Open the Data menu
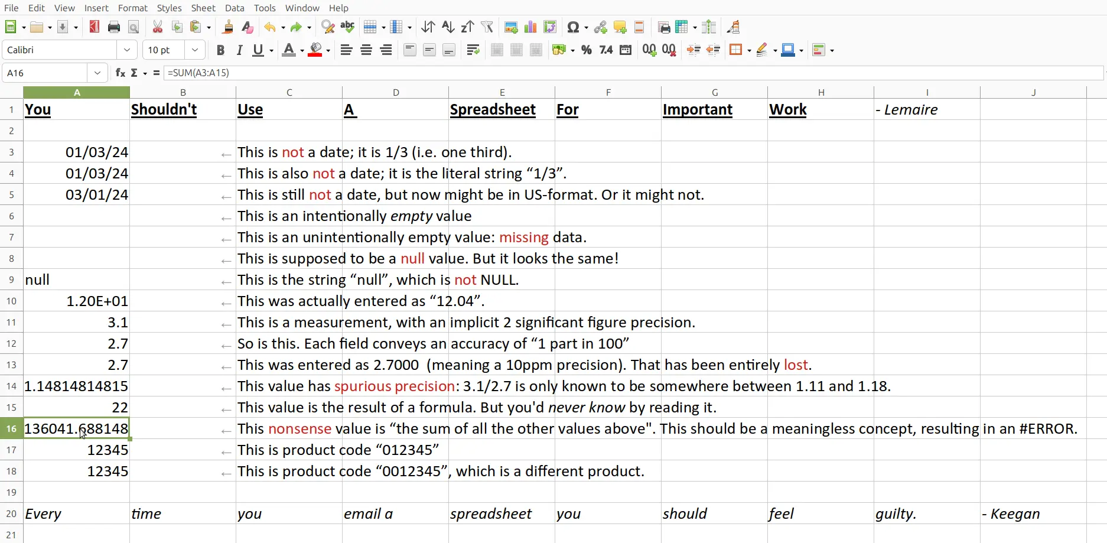 tap(235, 8)
